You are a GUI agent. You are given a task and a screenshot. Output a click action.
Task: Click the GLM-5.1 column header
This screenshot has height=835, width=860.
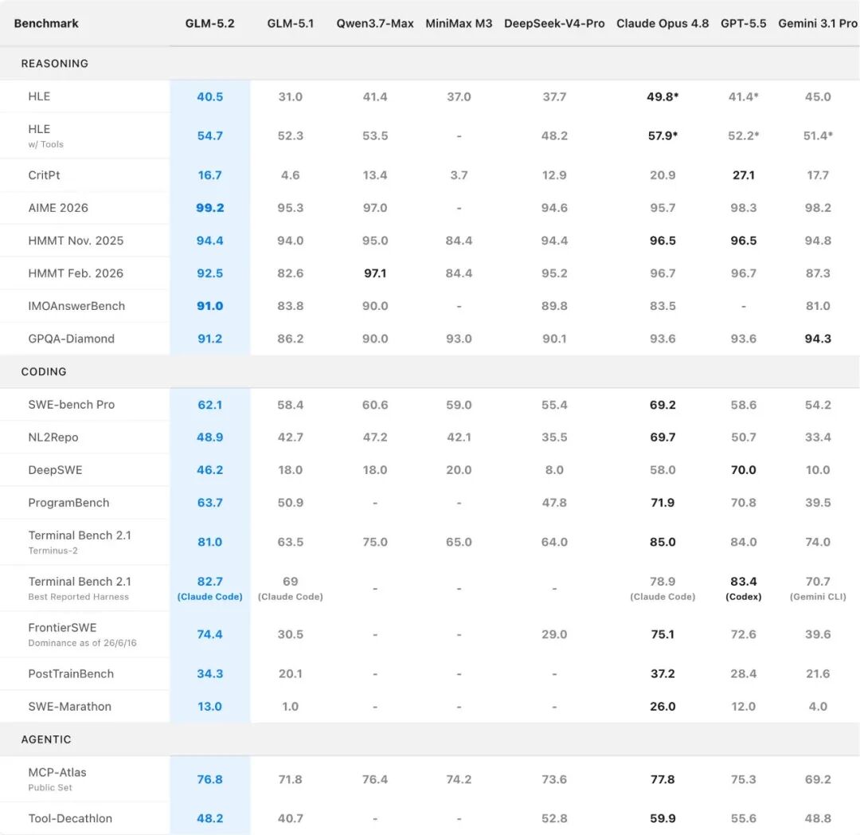coord(290,24)
